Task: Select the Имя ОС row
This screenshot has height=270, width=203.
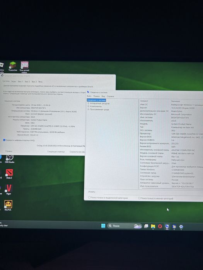Action: [x=171, y=105]
